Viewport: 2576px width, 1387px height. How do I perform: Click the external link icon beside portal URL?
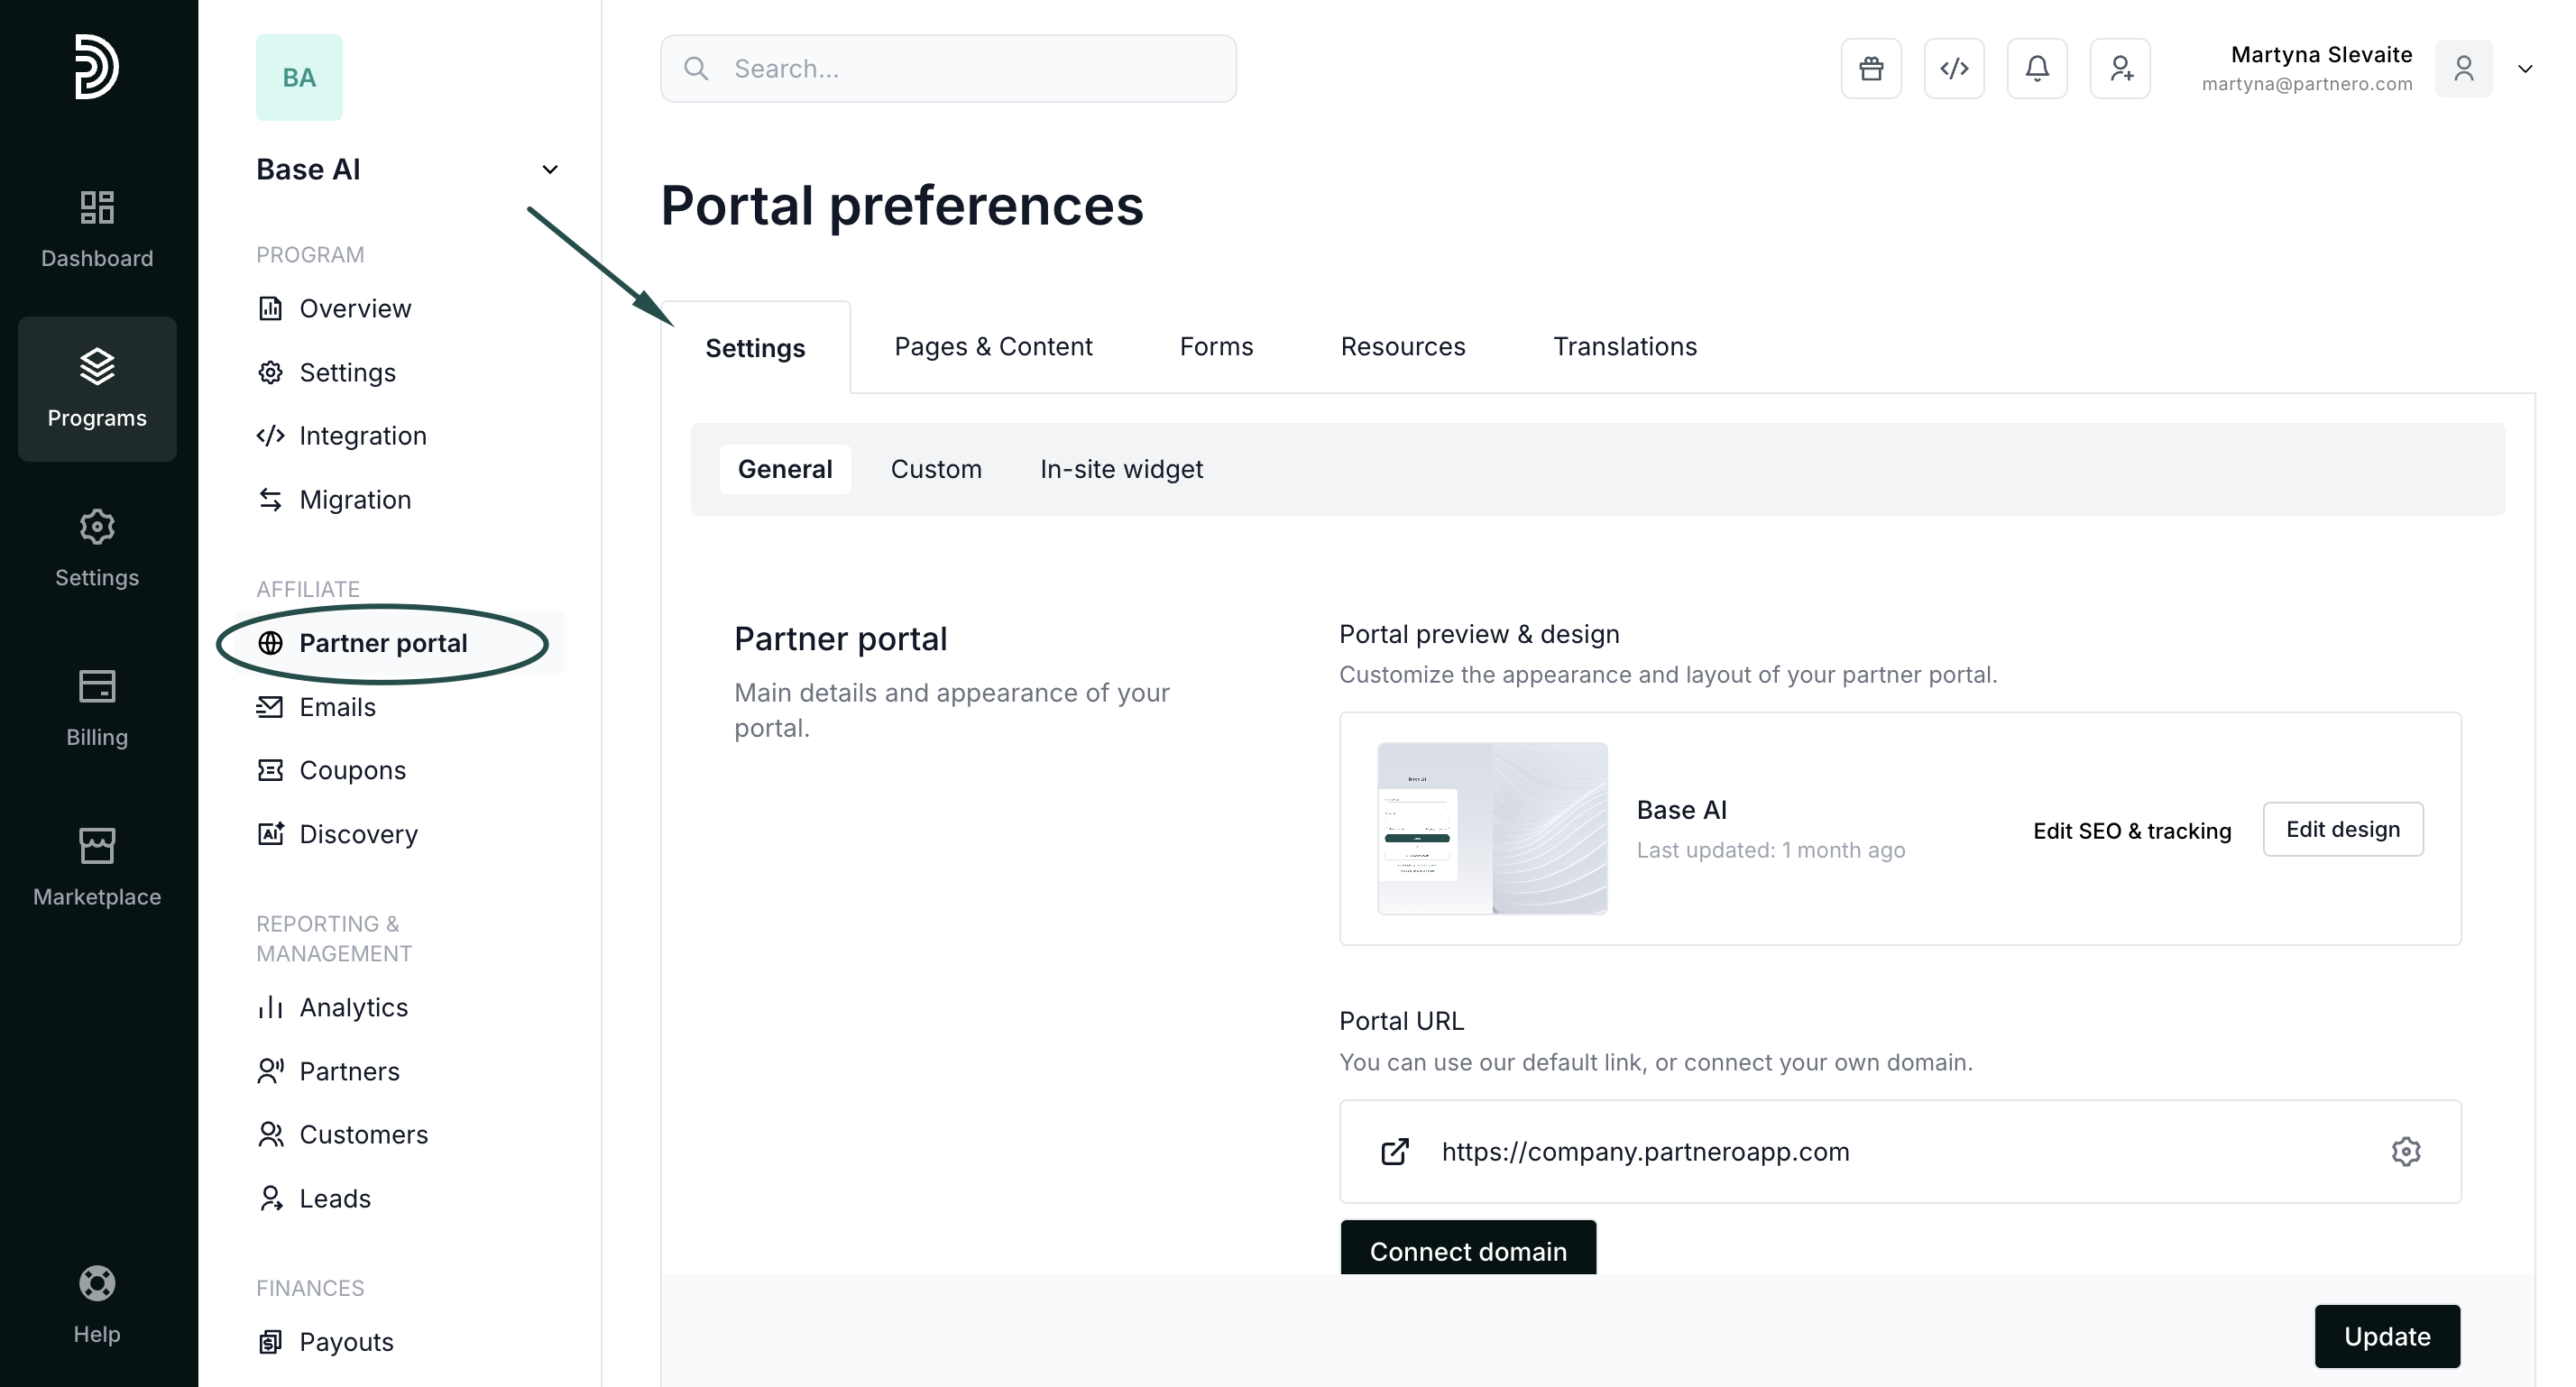[x=1395, y=1152]
